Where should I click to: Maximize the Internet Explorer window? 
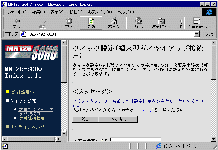(207, 4)
